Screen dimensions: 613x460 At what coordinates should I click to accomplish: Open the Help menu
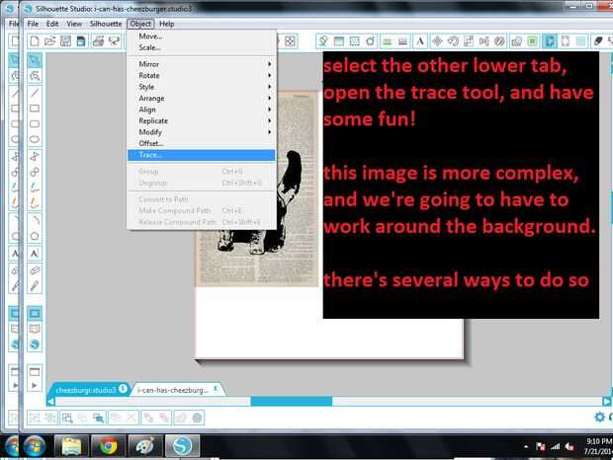166,24
